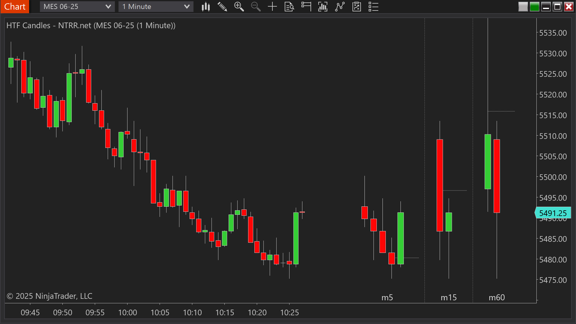Toggle the green instrument link button

(535, 7)
